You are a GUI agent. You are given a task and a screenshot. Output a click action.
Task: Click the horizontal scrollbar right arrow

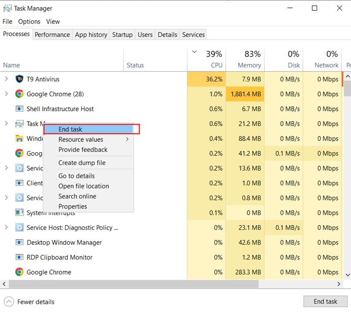pos(339,284)
